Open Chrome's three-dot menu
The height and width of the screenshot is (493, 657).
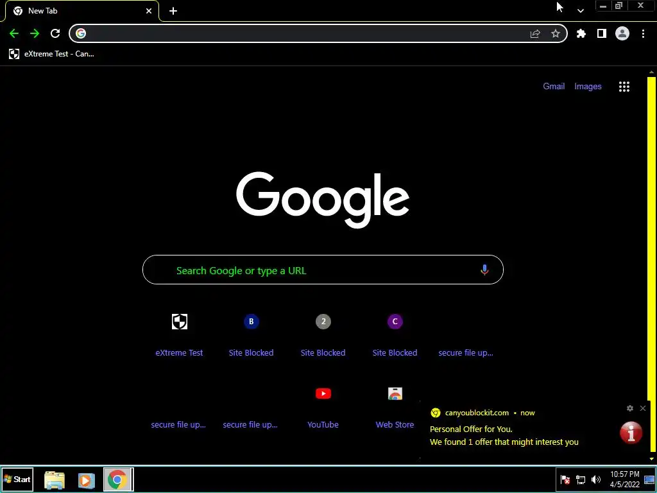coord(643,33)
